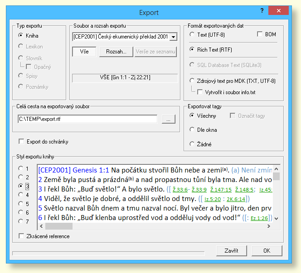
Task: Open file browse dialog with ... button
Action: pyautogui.click(x=168, y=119)
